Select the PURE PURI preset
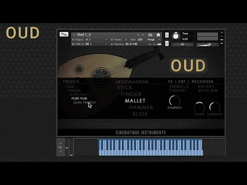This screenshot has width=247, height=185. [79, 99]
